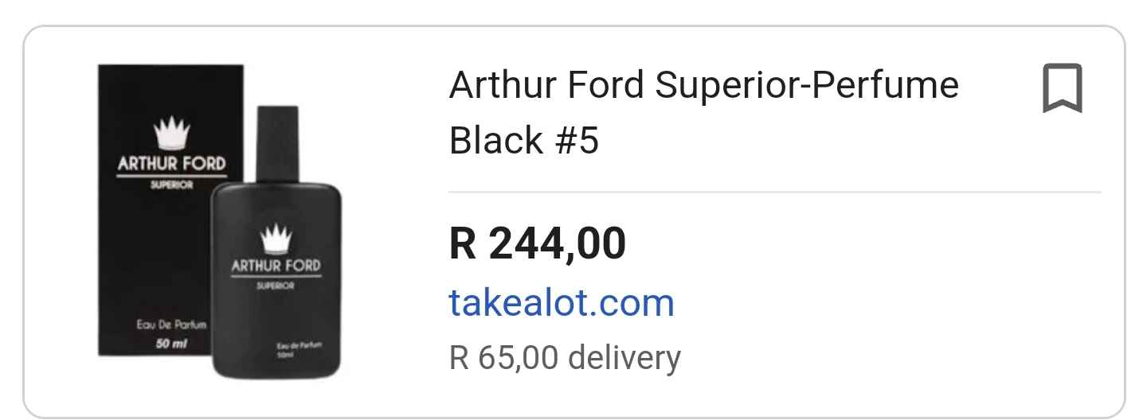Click the R 244,00 price
This screenshot has width=1147, height=420.
pos(538,243)
